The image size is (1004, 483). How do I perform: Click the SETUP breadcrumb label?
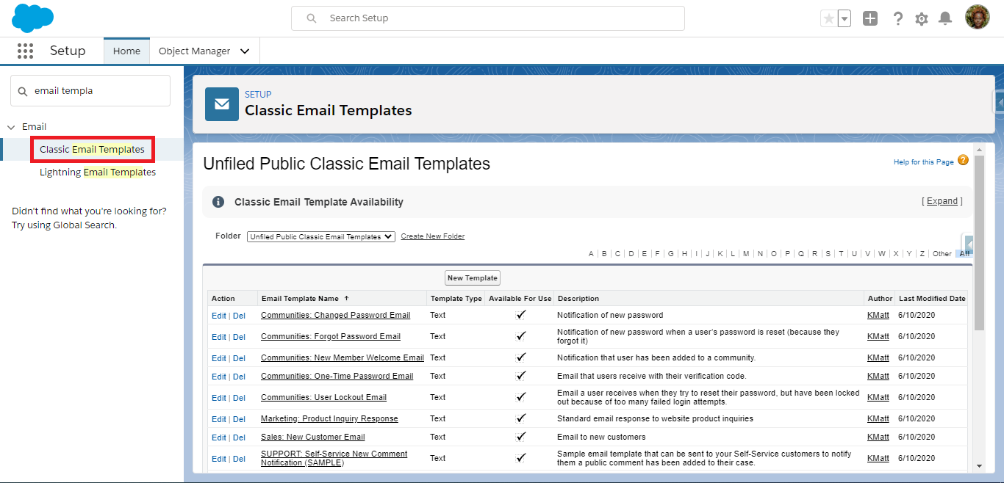(x=258, y=94)
